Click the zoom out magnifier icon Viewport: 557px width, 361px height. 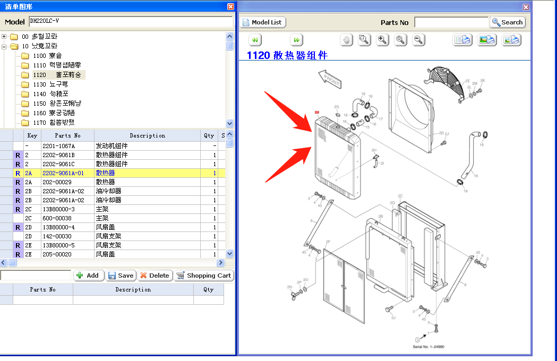tap(419, 40)
